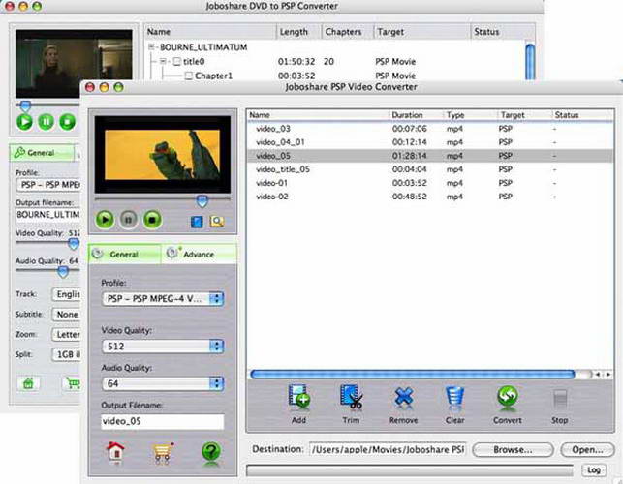Open the Profile dropdown in PSP Video Converter
This screenshot has height=484, width=623.
coord(163,298)
